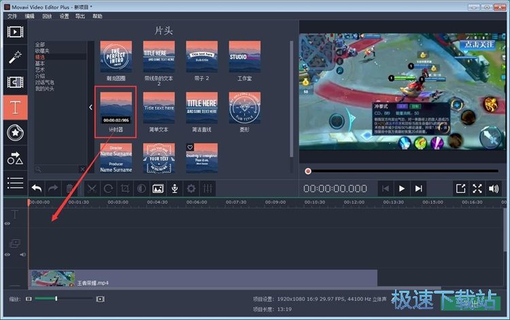The width and height of the screenshot is (510, 320).
Task: Open the color adjustments icon
Action: point(141,189)
